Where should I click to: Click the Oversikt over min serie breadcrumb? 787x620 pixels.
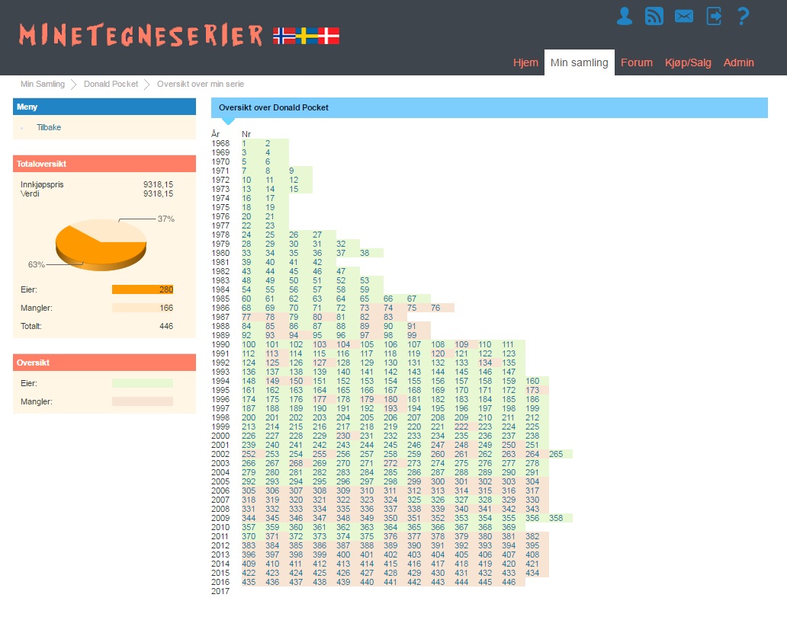pos(201,85)
